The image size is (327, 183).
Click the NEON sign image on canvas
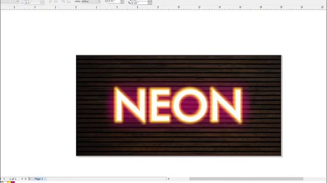tap(179, 105)
